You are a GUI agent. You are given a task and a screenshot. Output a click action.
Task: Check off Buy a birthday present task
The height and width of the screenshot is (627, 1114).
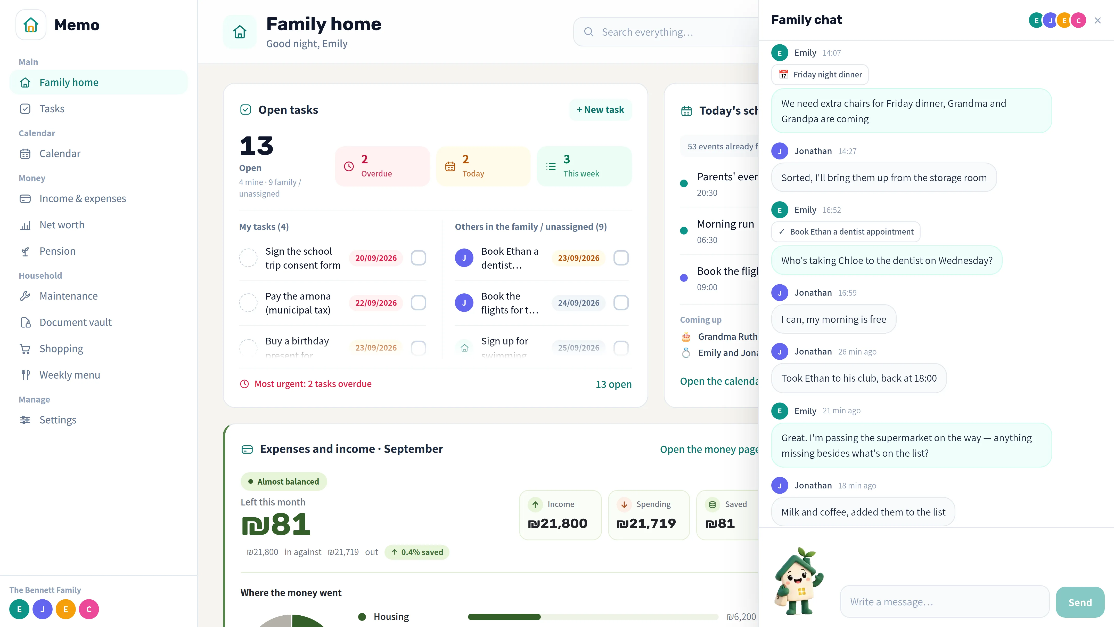click(418, 348)
